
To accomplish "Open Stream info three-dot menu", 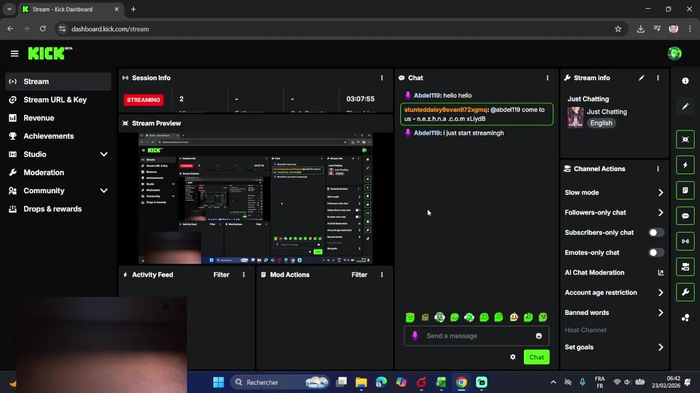I will coord(658,78).
